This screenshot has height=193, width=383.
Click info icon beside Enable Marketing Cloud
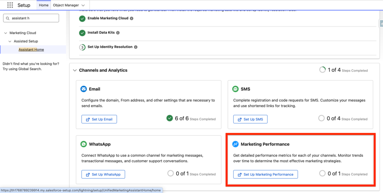[131, 18]
